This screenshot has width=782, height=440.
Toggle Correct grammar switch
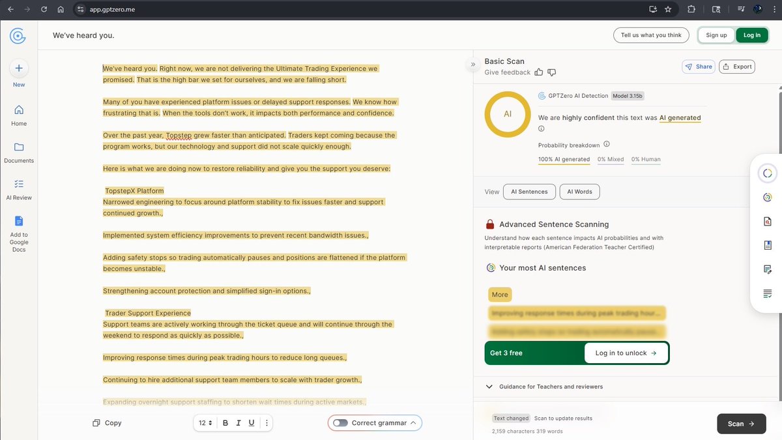pyautogui.click(x=340, y=423)
